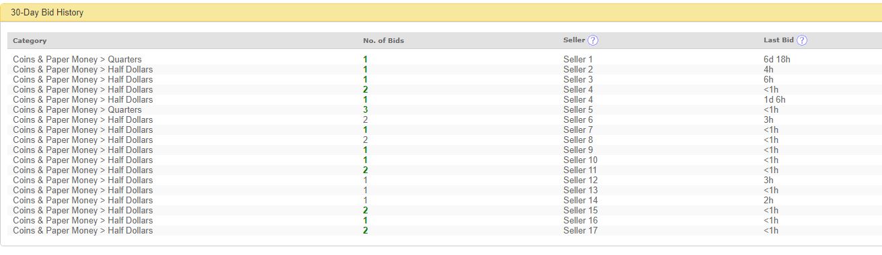882x255 pixels.
Task: Select the Seller 2 cell
Action: [x=578, y=70]
